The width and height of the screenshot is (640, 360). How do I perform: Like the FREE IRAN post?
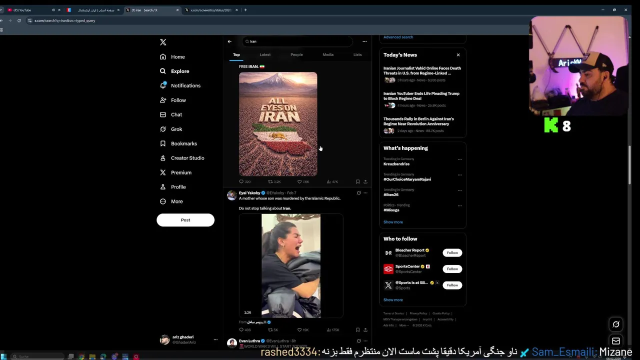[x=303, y=181]
